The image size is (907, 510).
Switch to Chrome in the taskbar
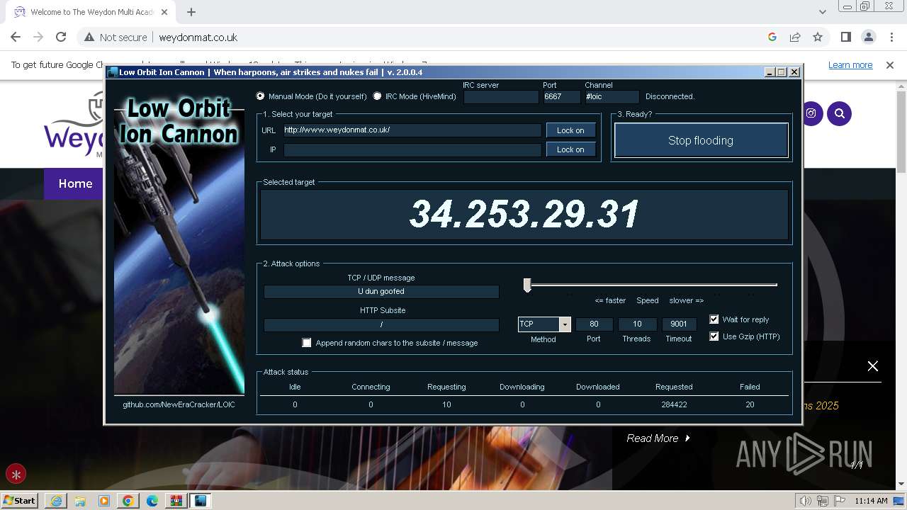tap(128, 501)
